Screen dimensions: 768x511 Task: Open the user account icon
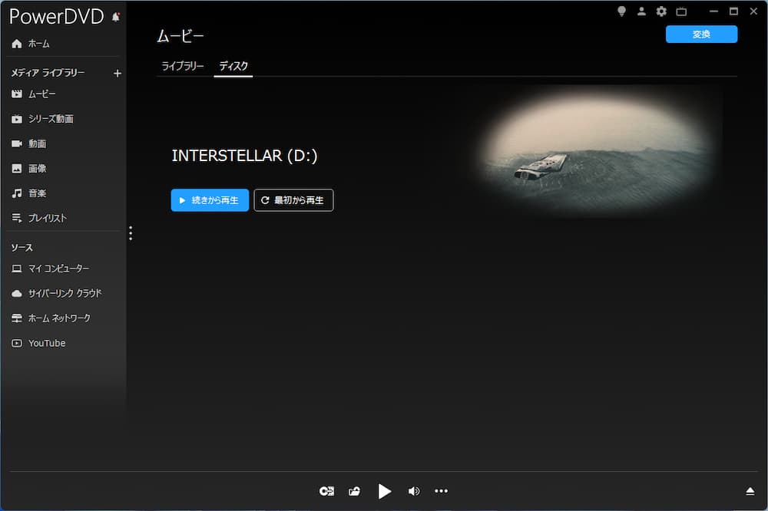pos(641,12)
